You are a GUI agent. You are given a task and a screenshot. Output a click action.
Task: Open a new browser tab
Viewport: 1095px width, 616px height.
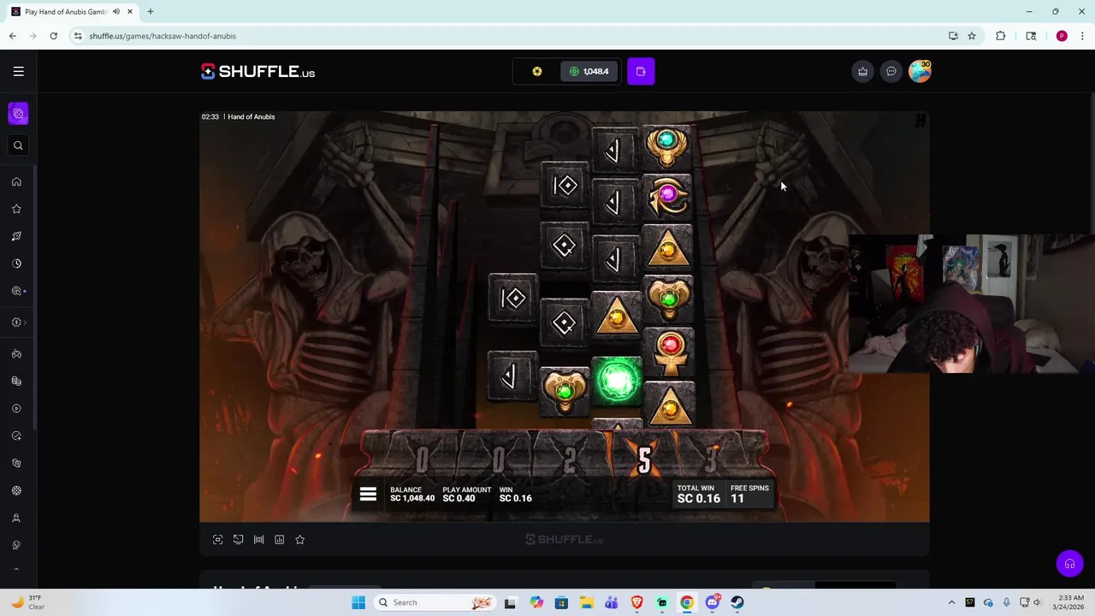coord(150,12)
